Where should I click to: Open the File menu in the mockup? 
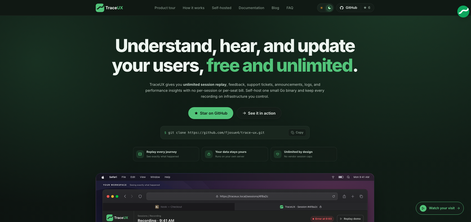[x=124, y=177]
